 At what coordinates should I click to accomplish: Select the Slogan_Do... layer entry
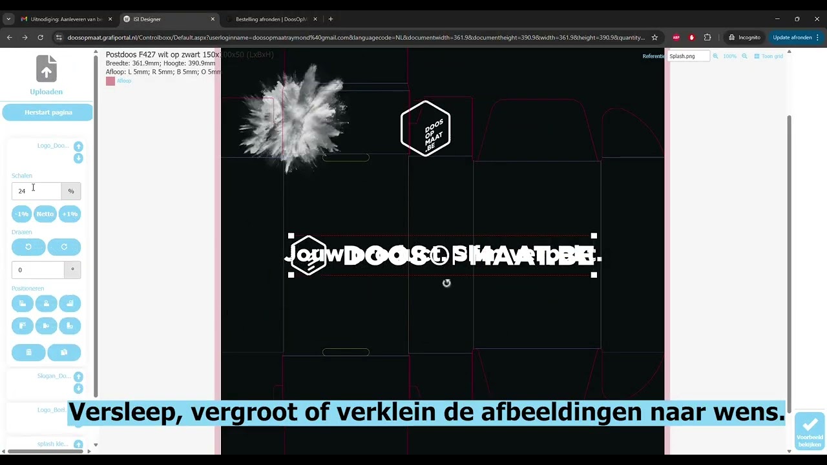(x=54, y=376)
